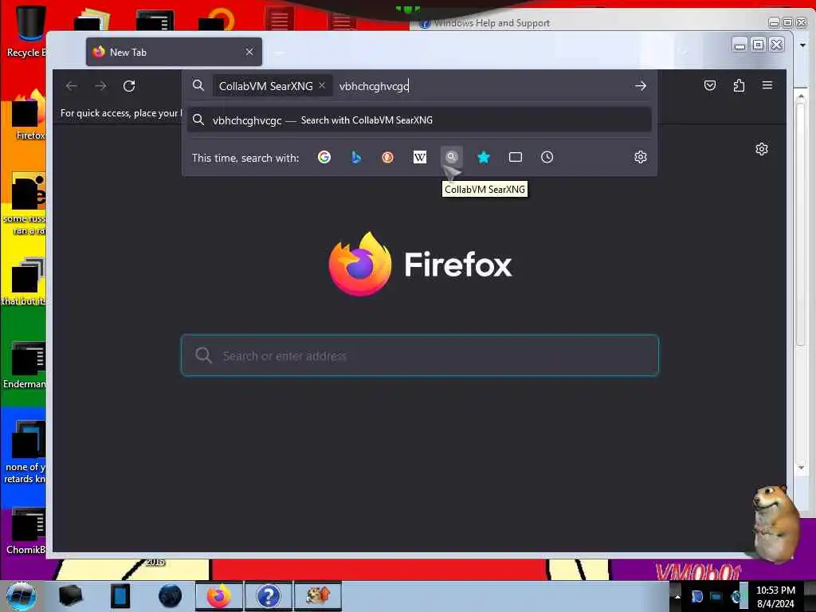Remove CollabVM SearXNG search mode chip
This screenshot has width=816, height=612.
click(322, 85)
